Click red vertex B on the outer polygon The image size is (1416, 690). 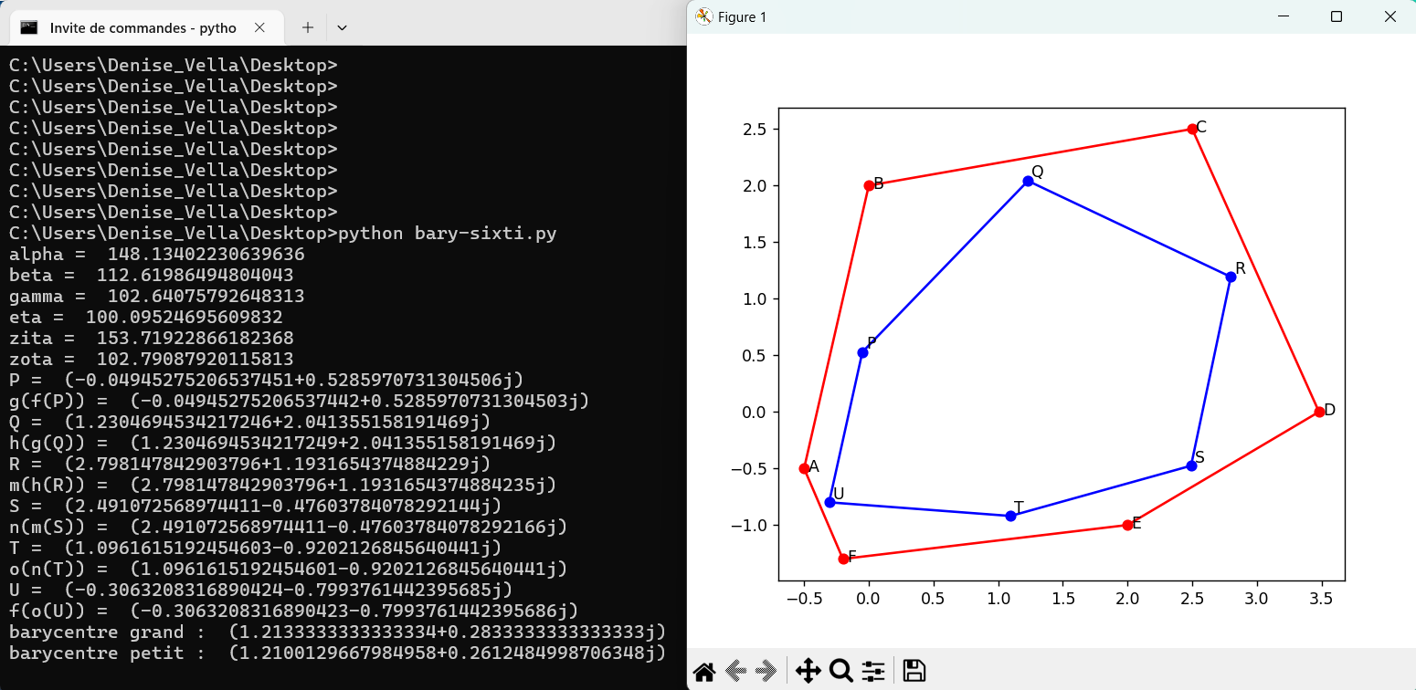point(869,185)
